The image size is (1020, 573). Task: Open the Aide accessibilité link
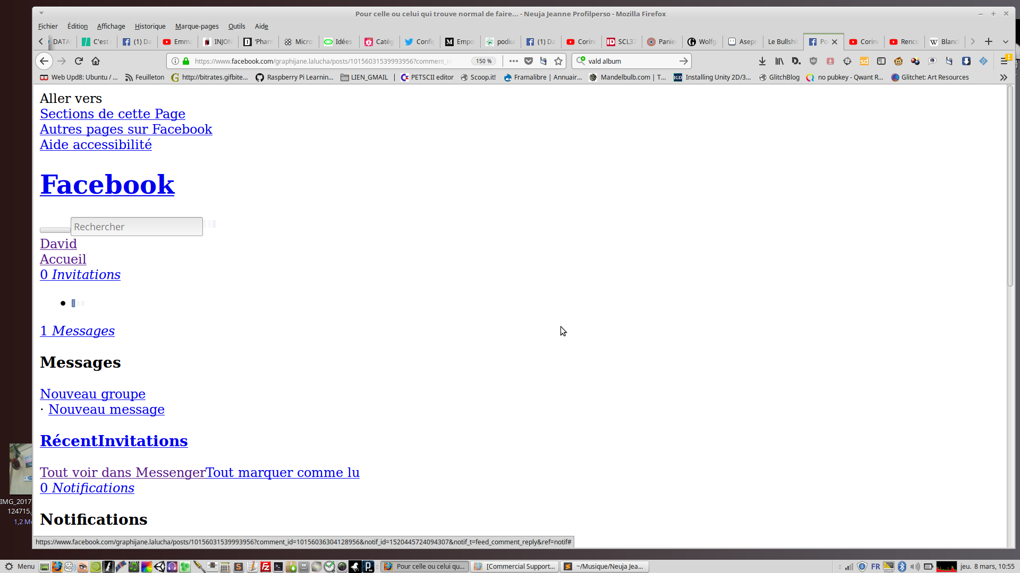pos(96,145)
